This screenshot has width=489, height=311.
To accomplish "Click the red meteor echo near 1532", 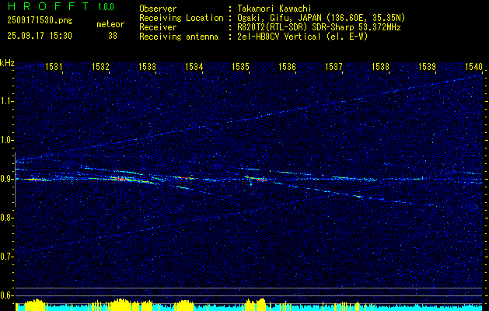I will (x=121, y=179).
